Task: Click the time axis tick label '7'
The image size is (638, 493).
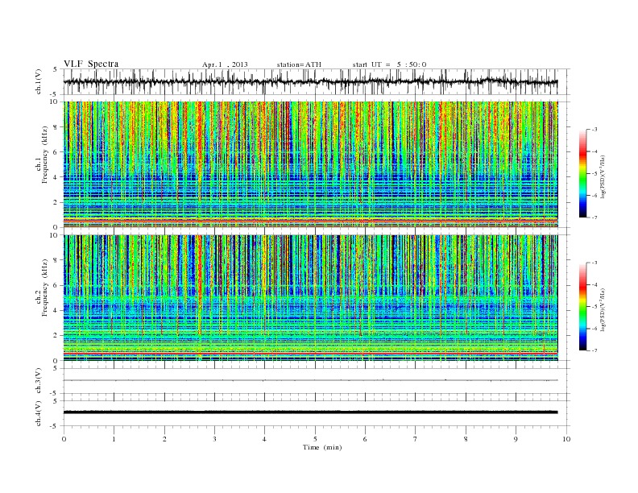Action: point(416,439)
